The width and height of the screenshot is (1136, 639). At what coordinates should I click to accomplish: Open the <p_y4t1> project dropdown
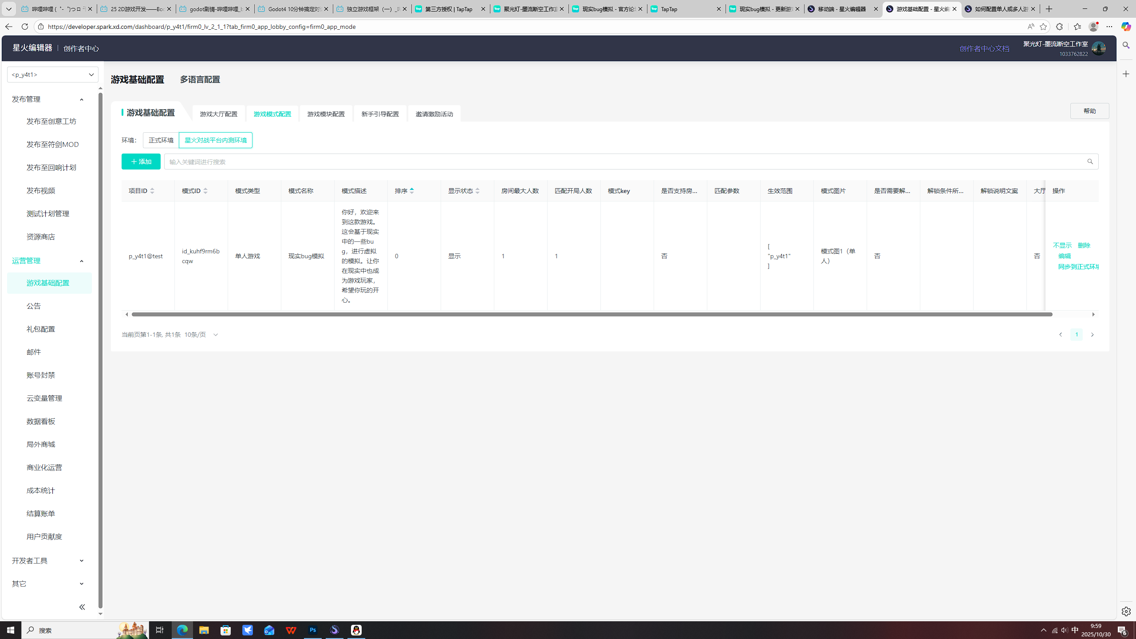coord(52,75)
